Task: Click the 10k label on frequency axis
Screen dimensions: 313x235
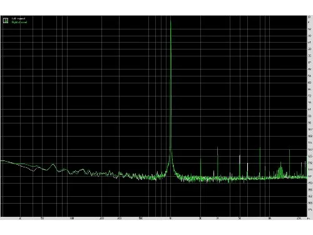Action: tap(269, 219)
